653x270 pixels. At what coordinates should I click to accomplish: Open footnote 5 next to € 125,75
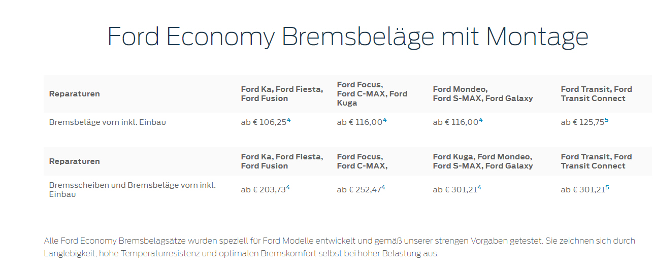[607, 120]
